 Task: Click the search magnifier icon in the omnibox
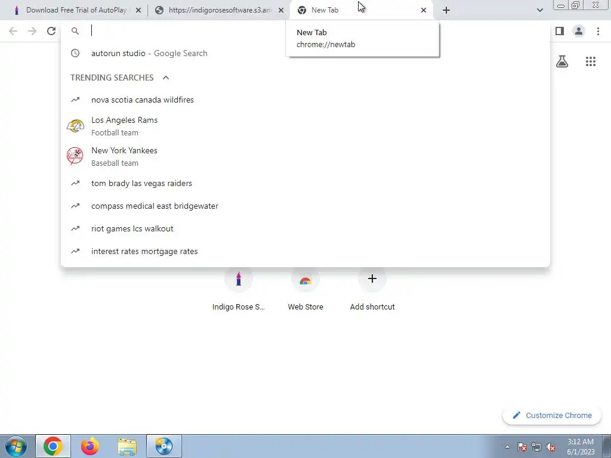pos(75,31)
